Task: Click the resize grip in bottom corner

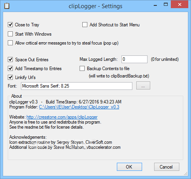Action: 186,174
